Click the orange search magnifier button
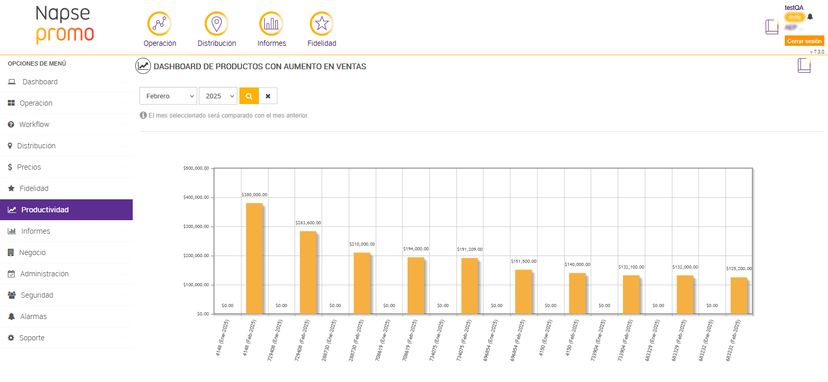 pyautogui.click(x=249, y=96)
